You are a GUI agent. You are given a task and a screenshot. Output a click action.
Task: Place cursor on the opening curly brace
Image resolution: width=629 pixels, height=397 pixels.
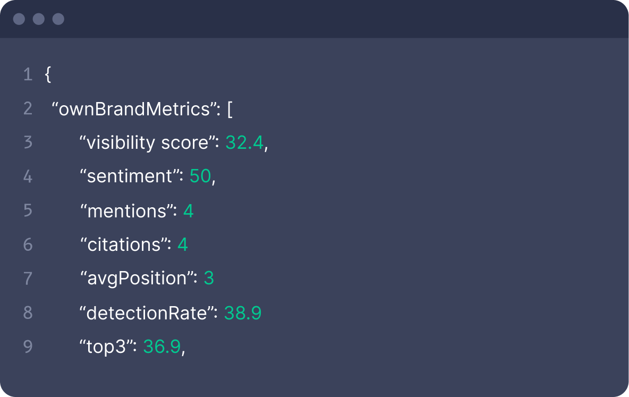pyautogui.click(x=48, y=75)
